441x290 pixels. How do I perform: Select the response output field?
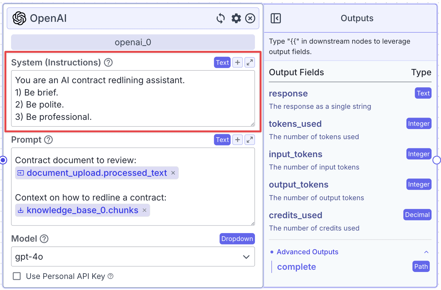click(288, 94)
